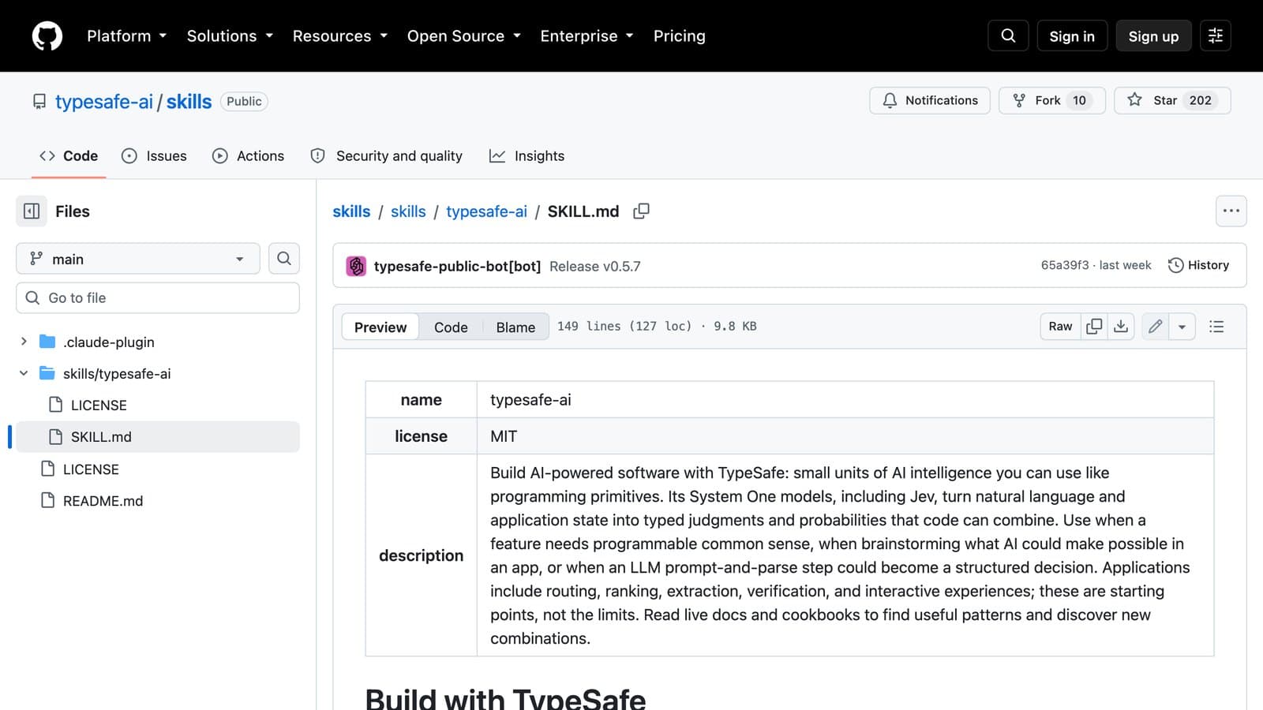Switch to the Code file view
Image resolution: width=1263 pixels, height=710 pixels.
tap(451, 327)
